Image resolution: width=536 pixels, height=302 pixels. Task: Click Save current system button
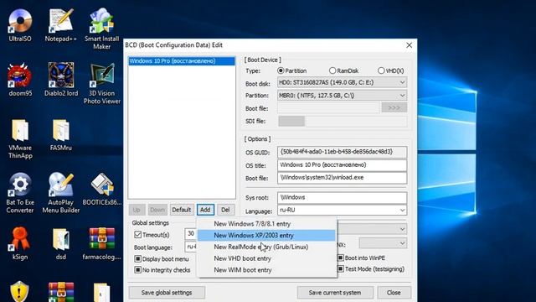[x=335, y=293]
